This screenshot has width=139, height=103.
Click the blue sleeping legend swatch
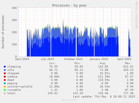[5, 67]
